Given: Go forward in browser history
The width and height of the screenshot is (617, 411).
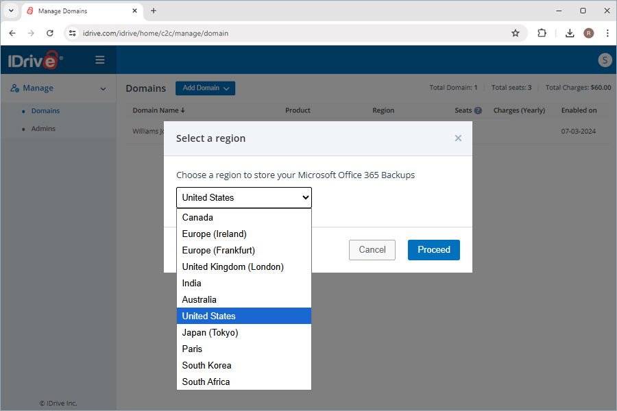Looking at the screenshot, I should tap(31, 34).
